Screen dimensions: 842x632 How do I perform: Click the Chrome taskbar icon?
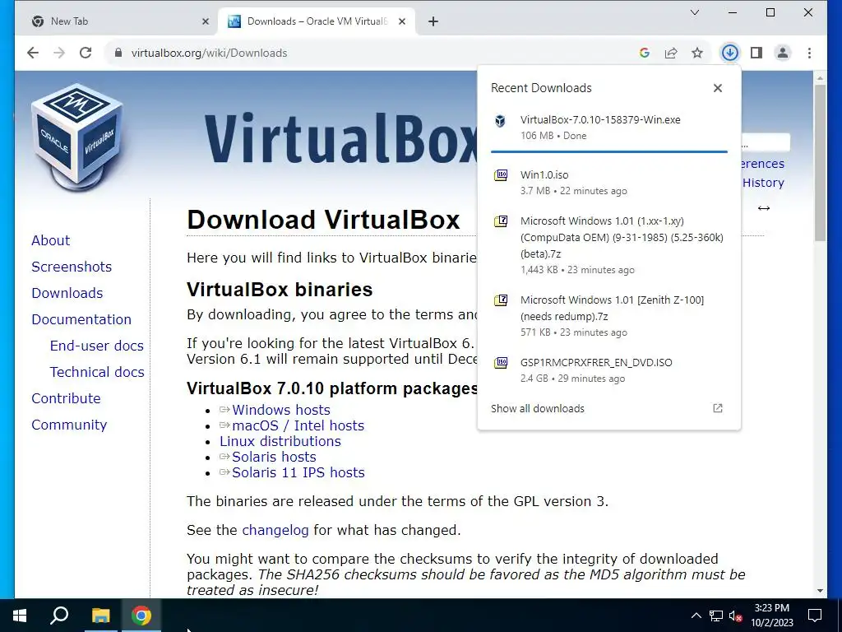(141, 616)
